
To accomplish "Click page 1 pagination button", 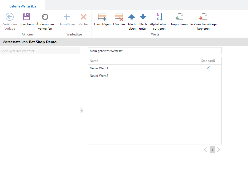I will [x=212, y=150].
